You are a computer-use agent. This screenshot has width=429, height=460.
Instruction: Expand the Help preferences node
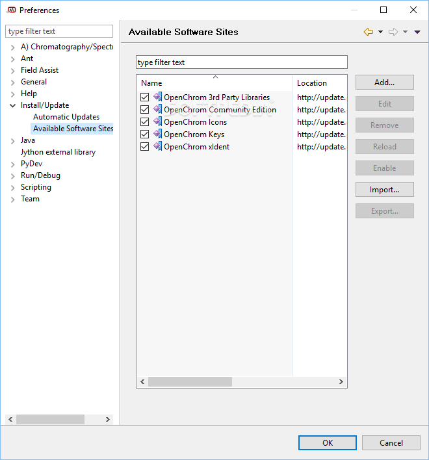(12, 94)
